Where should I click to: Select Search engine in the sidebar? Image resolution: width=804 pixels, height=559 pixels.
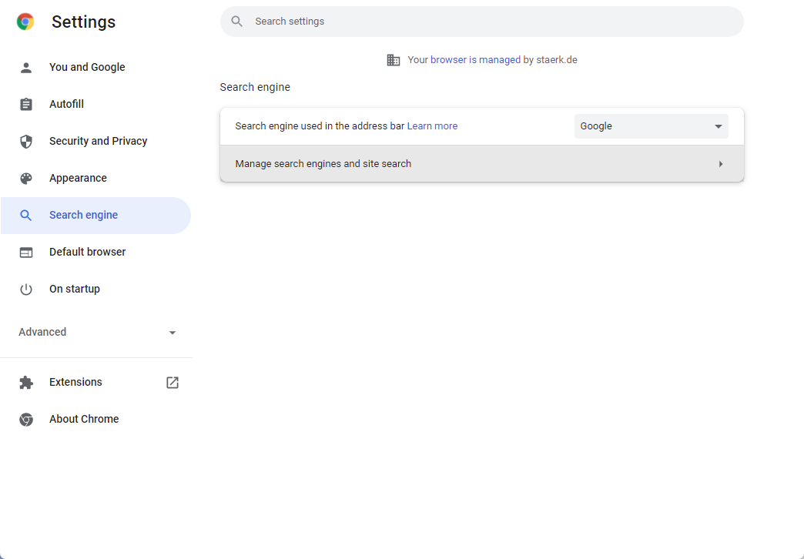pos(83,216)
